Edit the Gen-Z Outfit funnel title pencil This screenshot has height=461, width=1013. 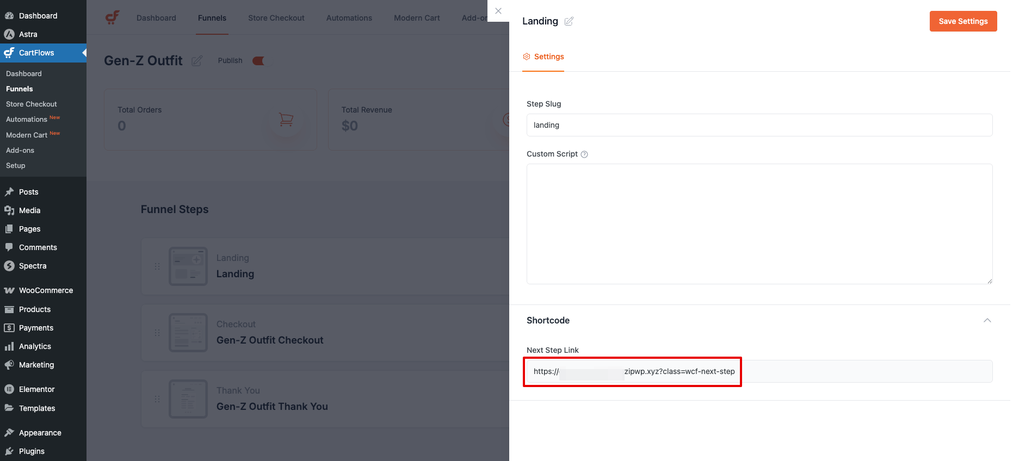197,61
